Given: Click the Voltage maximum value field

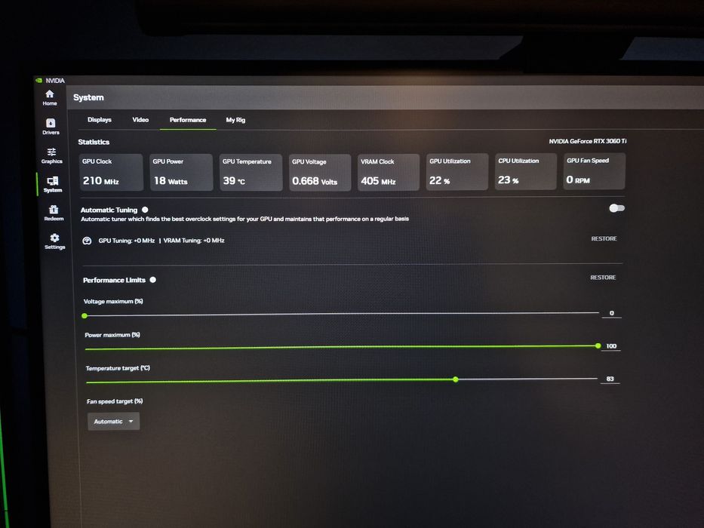Looking at the screenshot, I should pos(611,313).
